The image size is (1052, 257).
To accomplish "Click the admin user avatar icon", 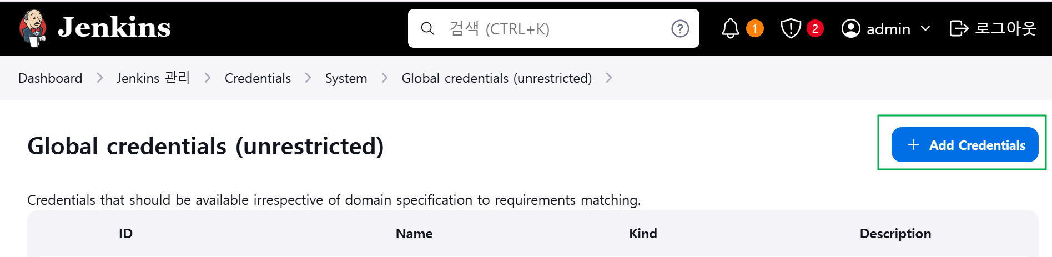I will [850, 28].
